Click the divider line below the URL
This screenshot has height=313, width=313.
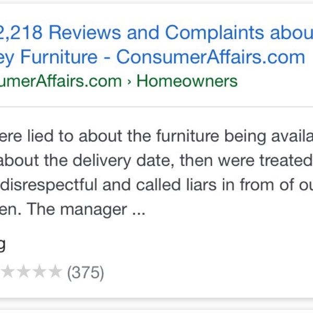[156, 107]
